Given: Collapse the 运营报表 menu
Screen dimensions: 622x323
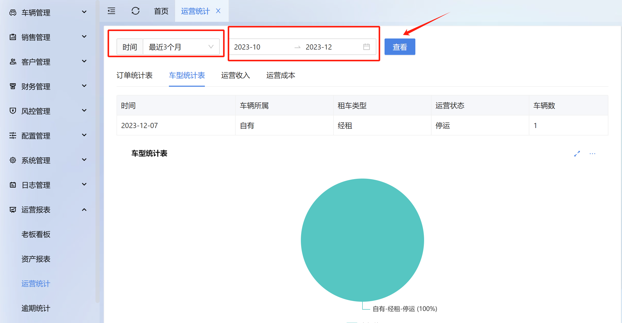Looking at the screenshot, I should (84, 210).
